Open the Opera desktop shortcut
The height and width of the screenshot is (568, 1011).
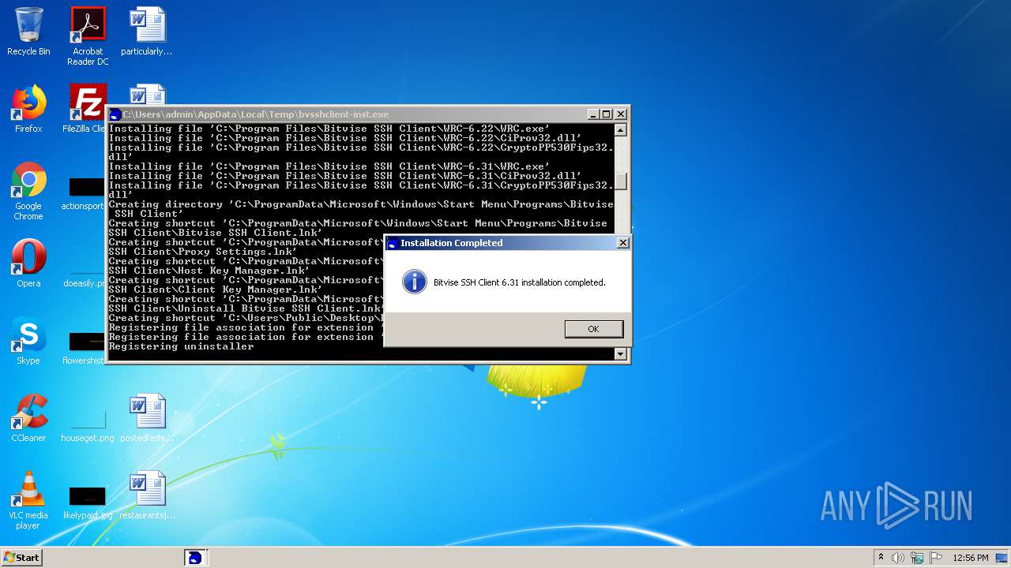(28, 263)
